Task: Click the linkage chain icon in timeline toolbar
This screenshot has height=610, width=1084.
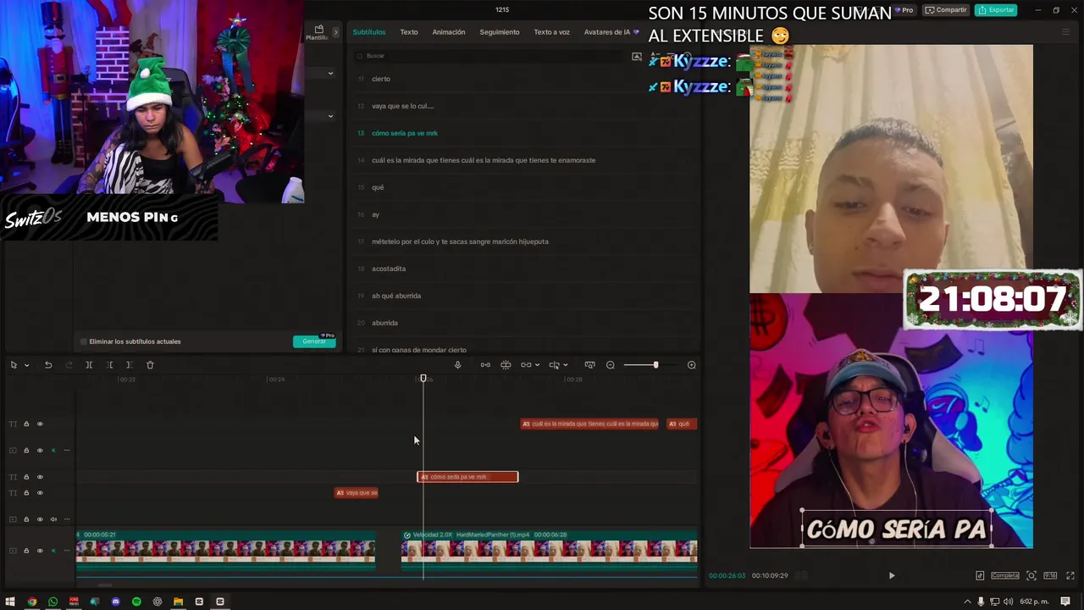Action: click(x=526, y=365)
